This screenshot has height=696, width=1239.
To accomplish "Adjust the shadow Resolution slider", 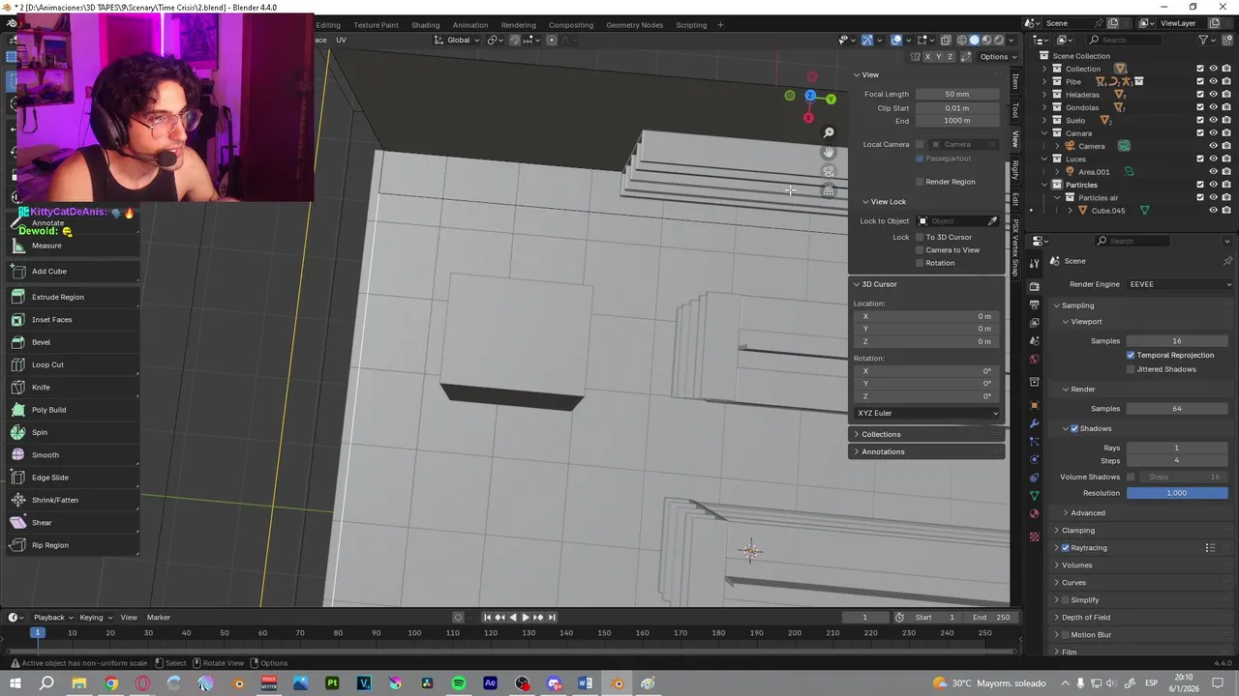I will 1176,493.
